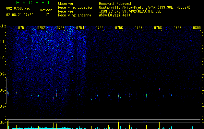Click the 'Receiving Location' label
This screenshot has width=204, height=129.
tap(76, 7)
